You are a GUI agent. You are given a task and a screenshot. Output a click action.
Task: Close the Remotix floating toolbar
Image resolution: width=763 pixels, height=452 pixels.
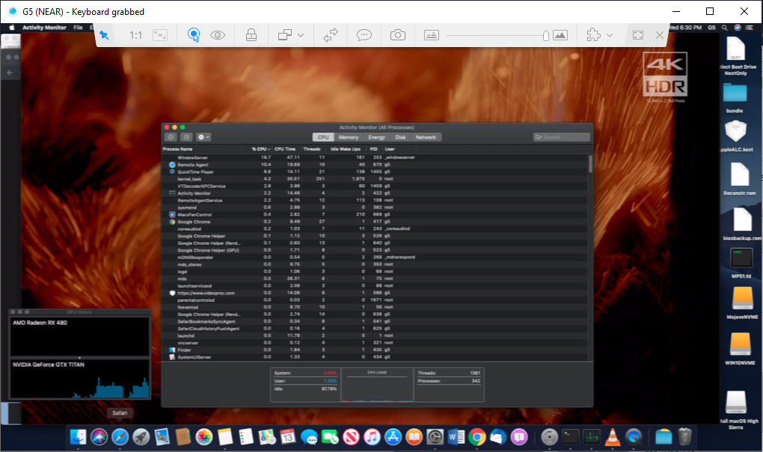click(659, 35)
